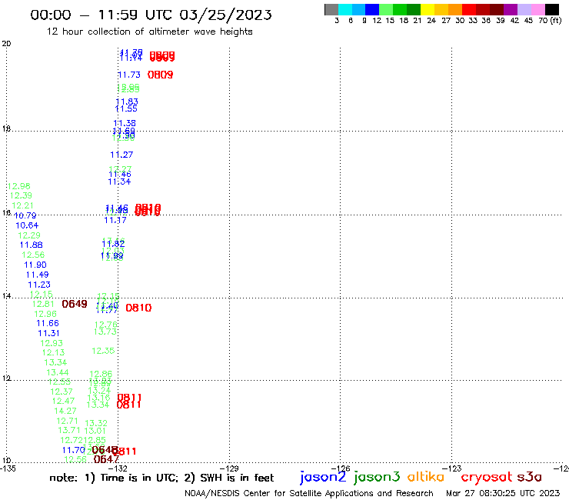The width and height of the screenshot is (569, 500).
Task: Select the green wave height value 12.29
Action: point(29,235)
